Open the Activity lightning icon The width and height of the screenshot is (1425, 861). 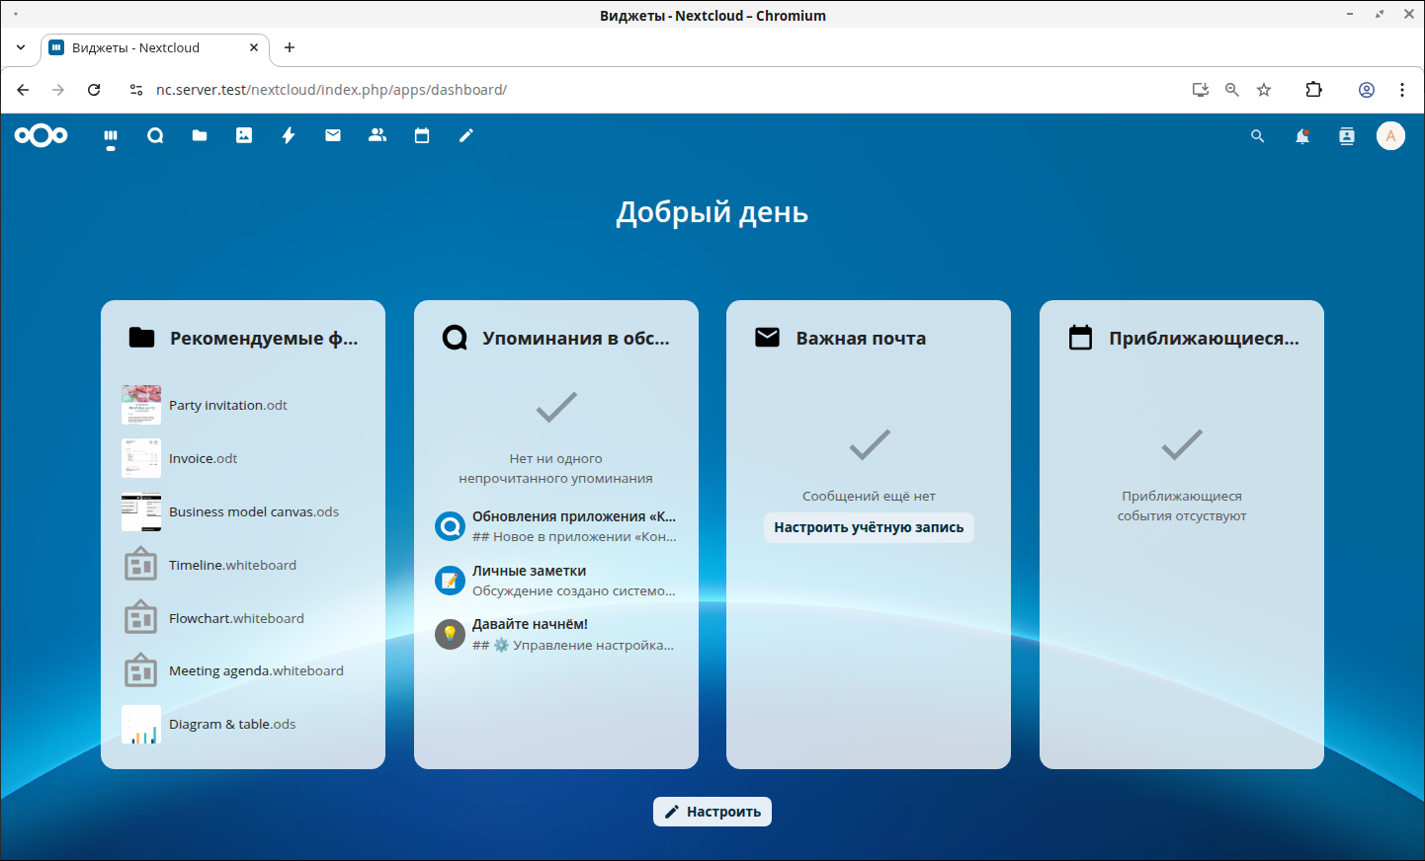(289, 136)
